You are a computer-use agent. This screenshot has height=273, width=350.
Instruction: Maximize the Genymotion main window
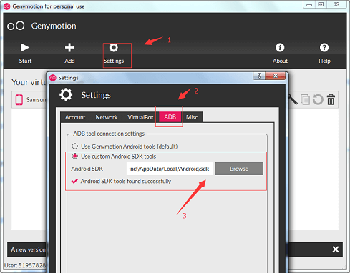(321, 4)
